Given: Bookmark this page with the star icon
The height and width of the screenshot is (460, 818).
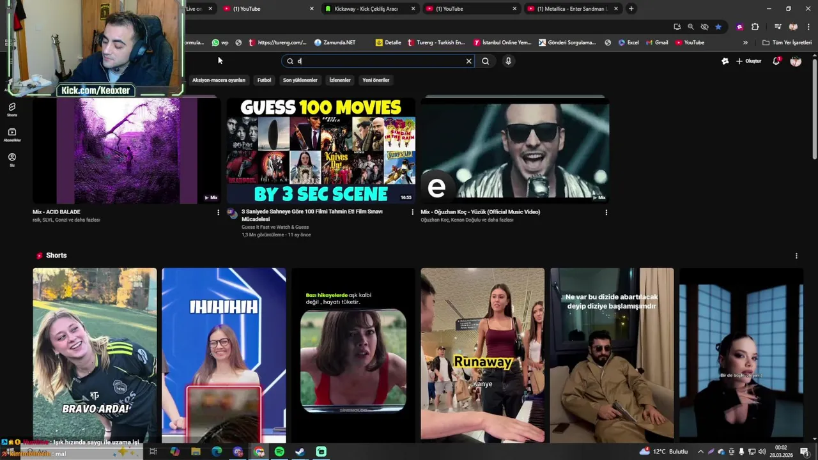Looking at the screenshot, I should click(718, 27).
